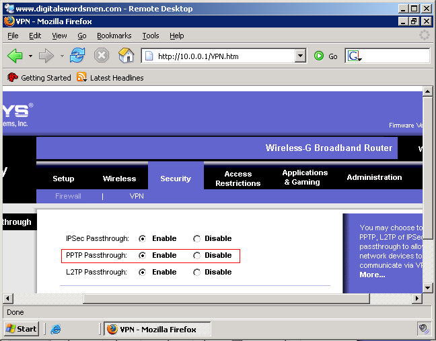Open the View menu
The width and height of the screenshot is (436, 341).
tap(59, 36)
